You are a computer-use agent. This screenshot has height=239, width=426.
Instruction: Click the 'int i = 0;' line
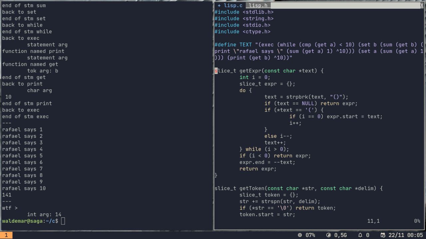pyautogui.click(x=255, y=77)
